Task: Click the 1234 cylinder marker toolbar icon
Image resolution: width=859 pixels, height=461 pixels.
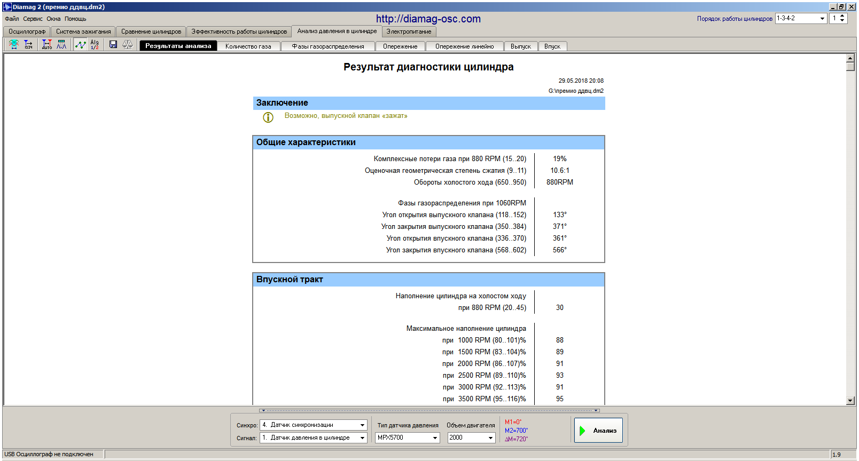Action: (28, 44)
